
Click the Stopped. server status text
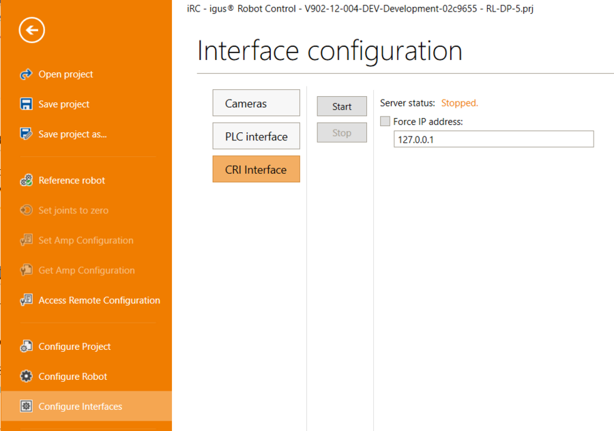click(x=460, y=103)
